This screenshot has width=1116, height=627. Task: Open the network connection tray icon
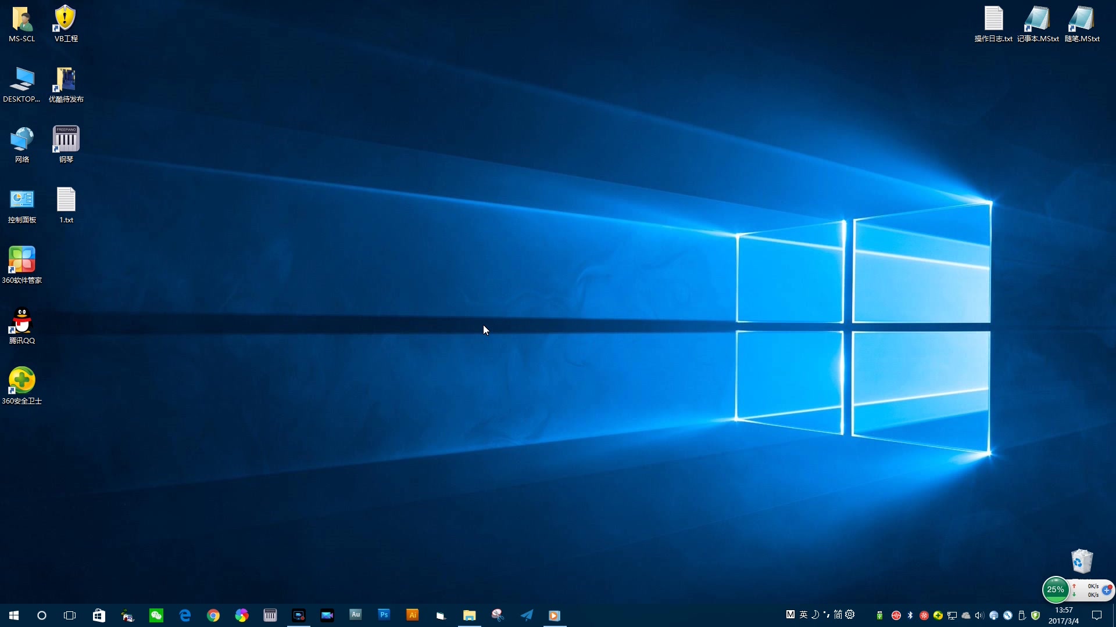pyautogui.click(x=952, y=615)
